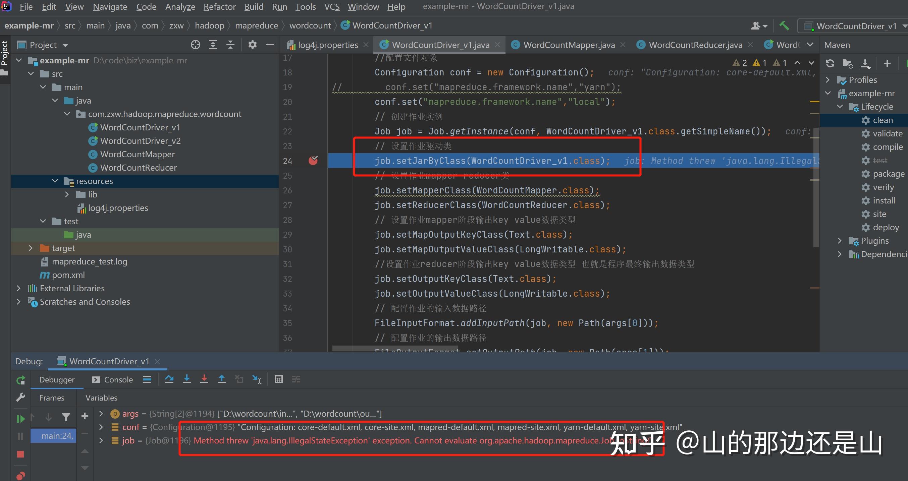Click the debugger wrench settings icon
908x481 pixels.
(20, 397)
